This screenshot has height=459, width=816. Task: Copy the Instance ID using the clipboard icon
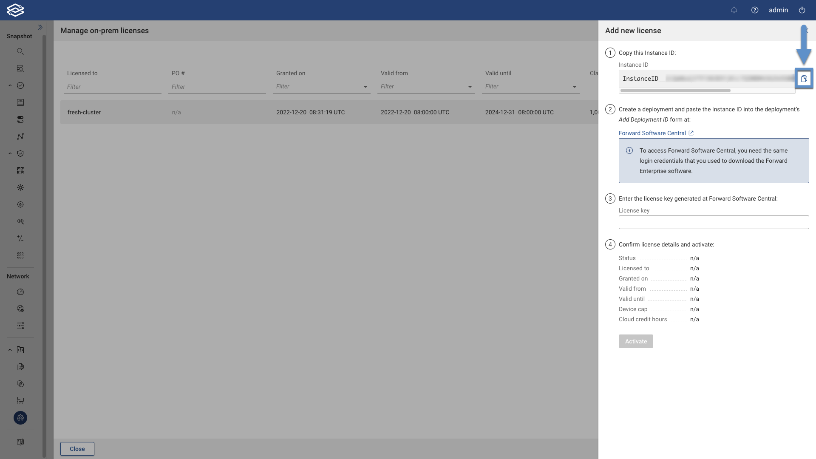(x=805, y=79)
